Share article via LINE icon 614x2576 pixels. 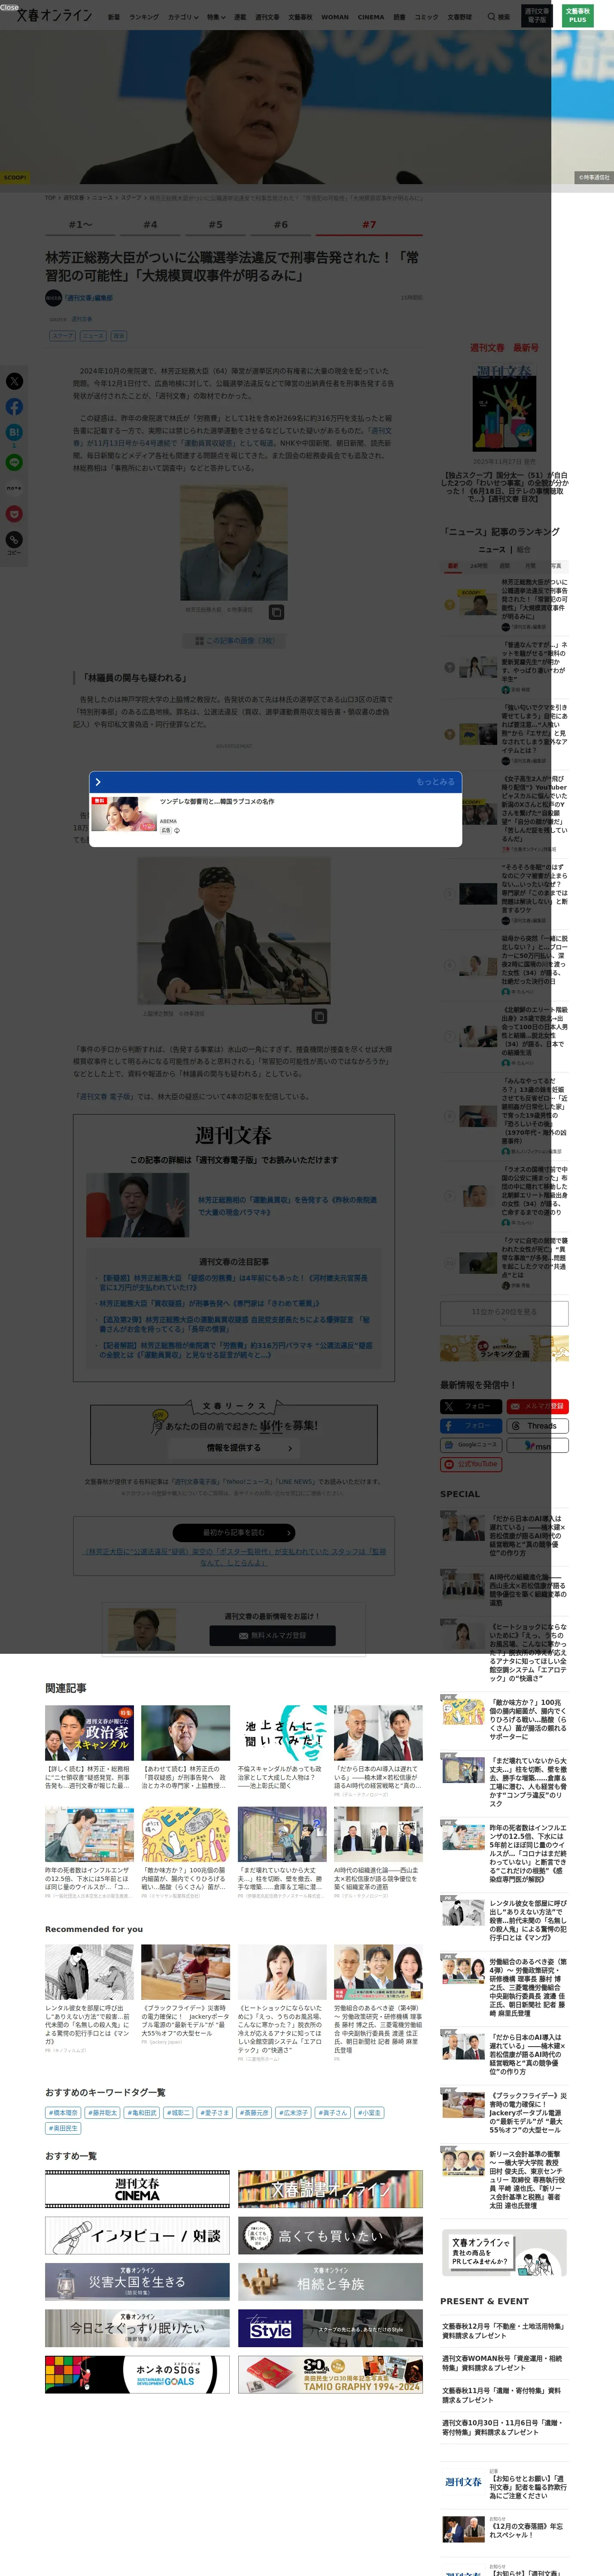point(14,462)
